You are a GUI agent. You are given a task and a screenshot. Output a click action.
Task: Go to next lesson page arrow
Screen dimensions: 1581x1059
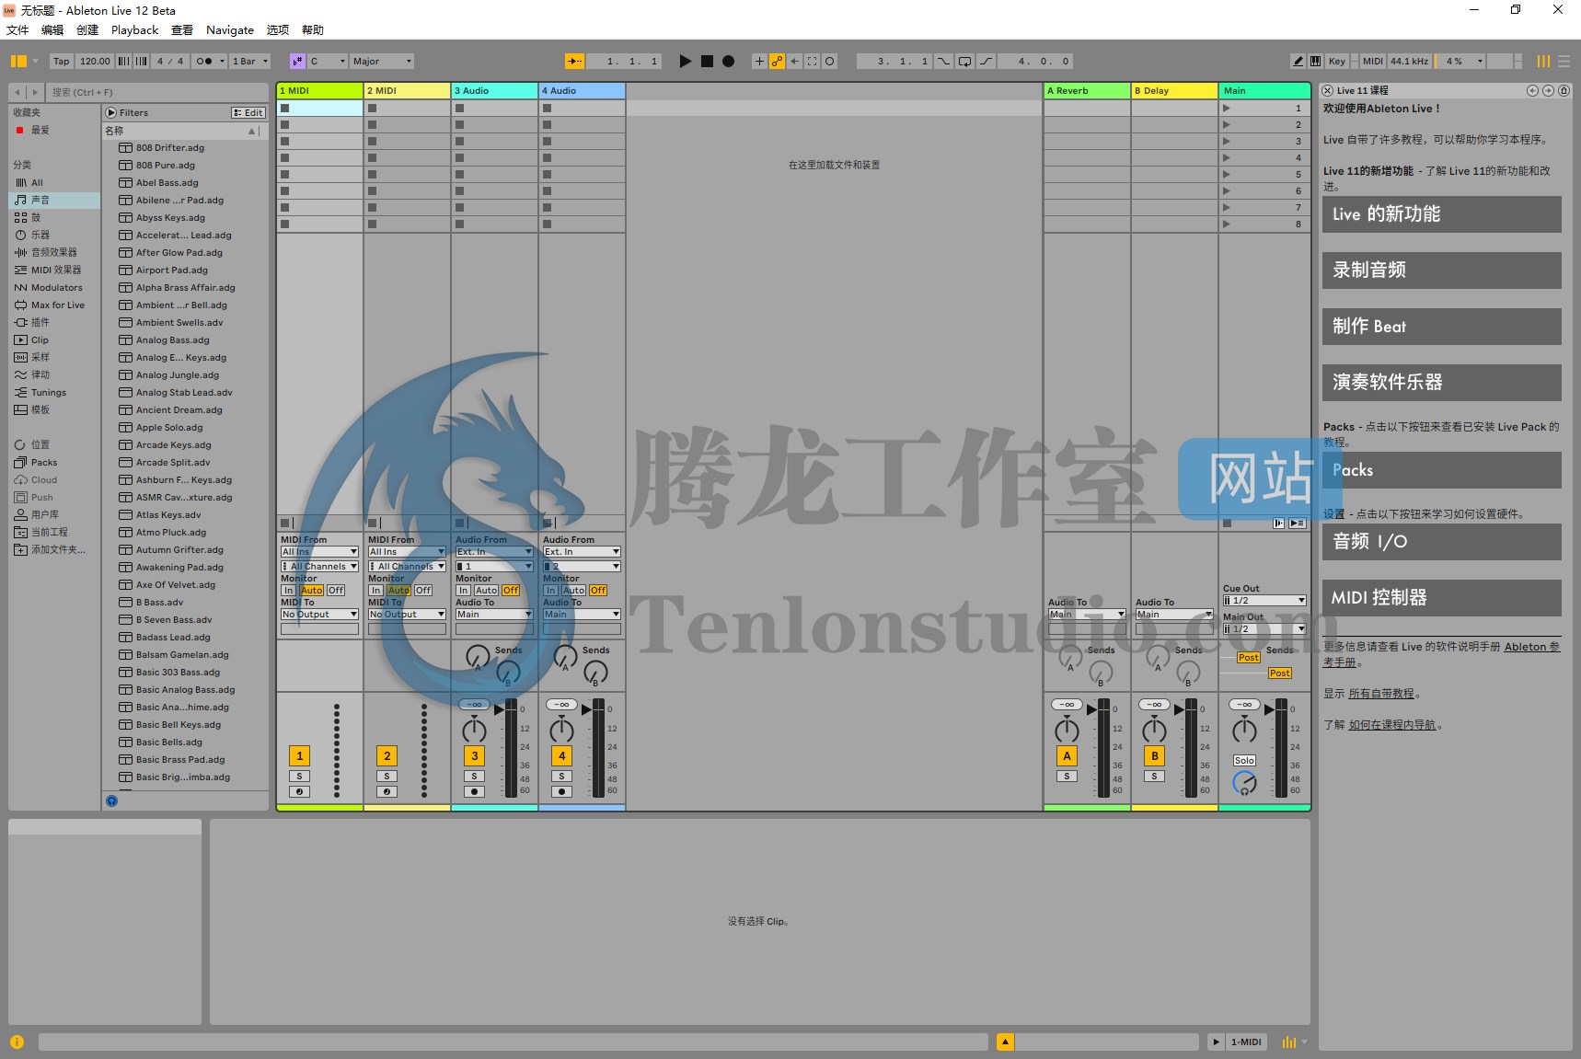(x=1548, y=90)
